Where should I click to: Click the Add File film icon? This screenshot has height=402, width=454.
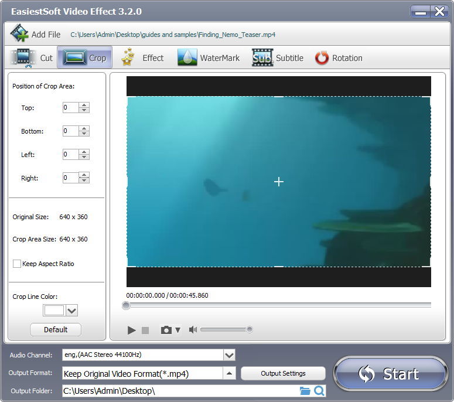(x=19, y=33)
